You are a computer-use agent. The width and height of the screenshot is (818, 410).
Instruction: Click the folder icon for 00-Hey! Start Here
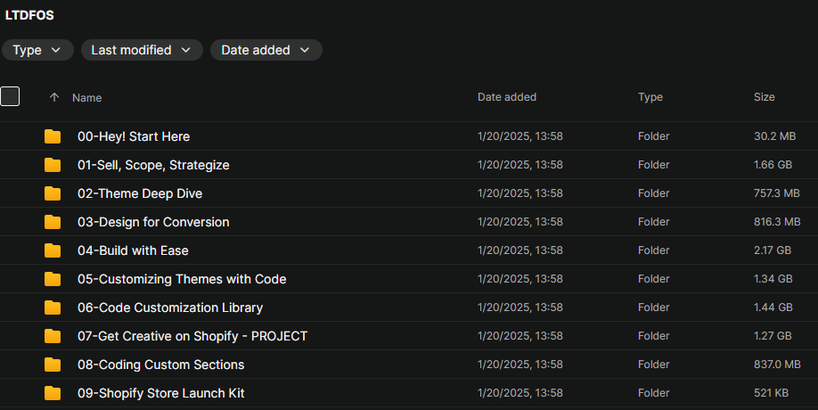(x=53, y=136)
